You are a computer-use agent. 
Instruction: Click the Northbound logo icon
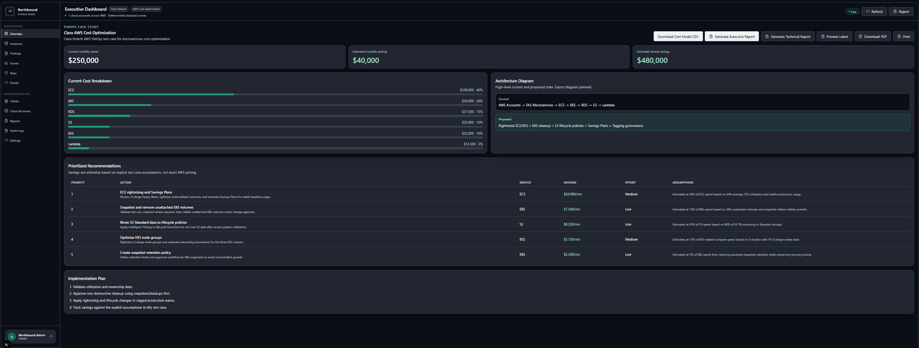(x=10, y=11)
